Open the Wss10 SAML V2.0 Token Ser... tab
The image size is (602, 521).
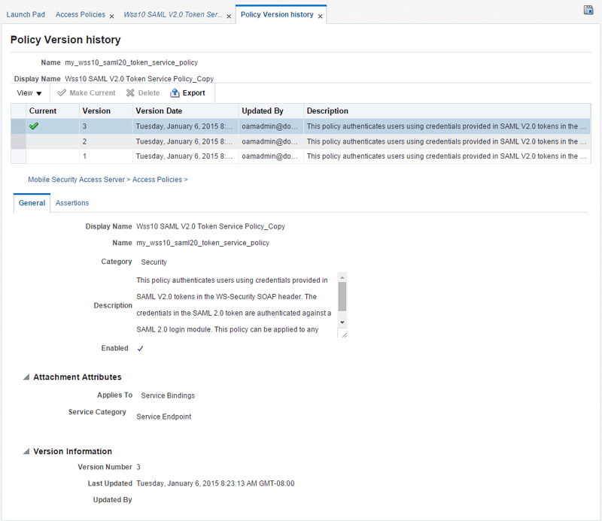(x=173, y=14)
